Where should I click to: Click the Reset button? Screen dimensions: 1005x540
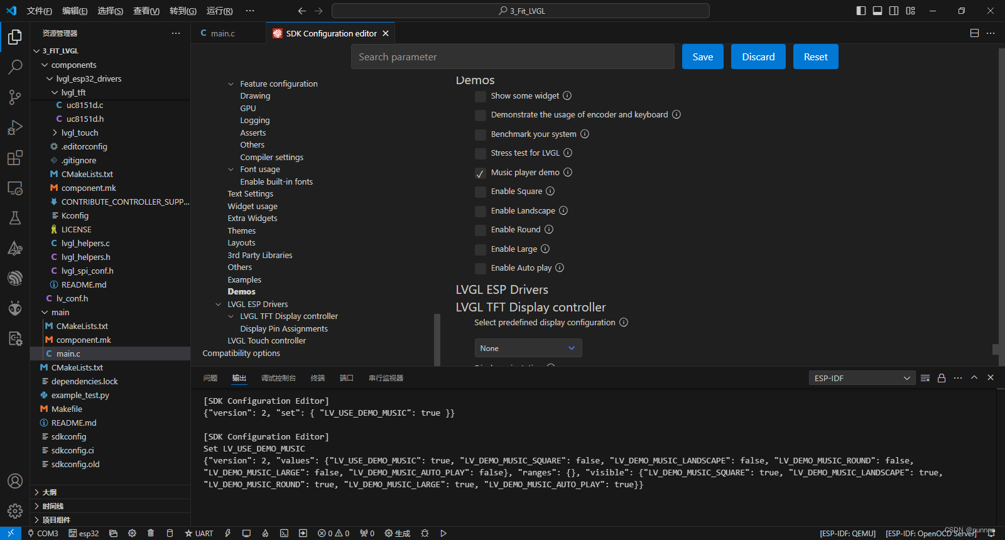tap(816, 57)
